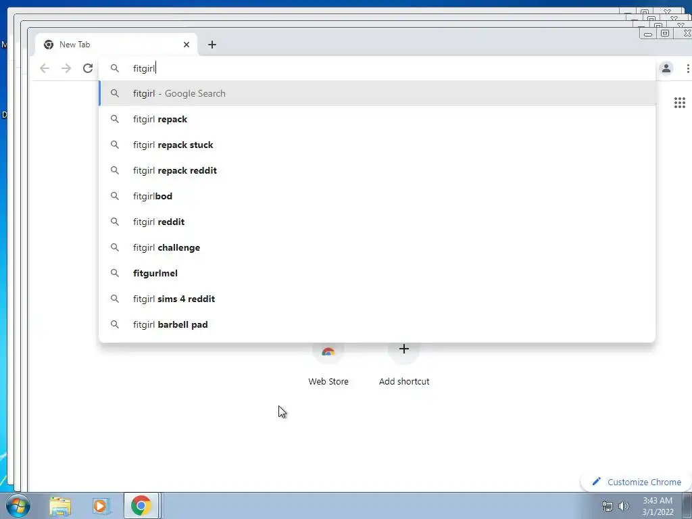Launch Windows Media Player from the taskbar
This screenshot has height=519, width=692.
[101, 506]
